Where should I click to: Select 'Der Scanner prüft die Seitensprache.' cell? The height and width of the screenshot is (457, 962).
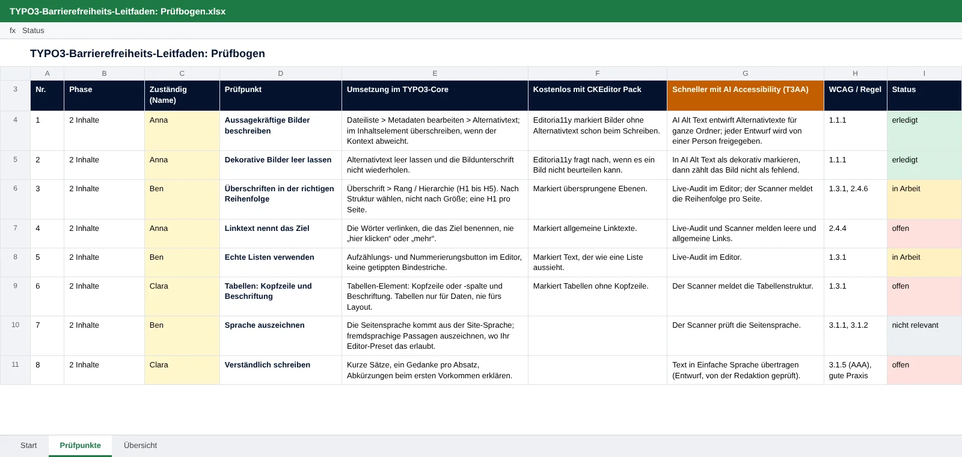pos(745,336)
